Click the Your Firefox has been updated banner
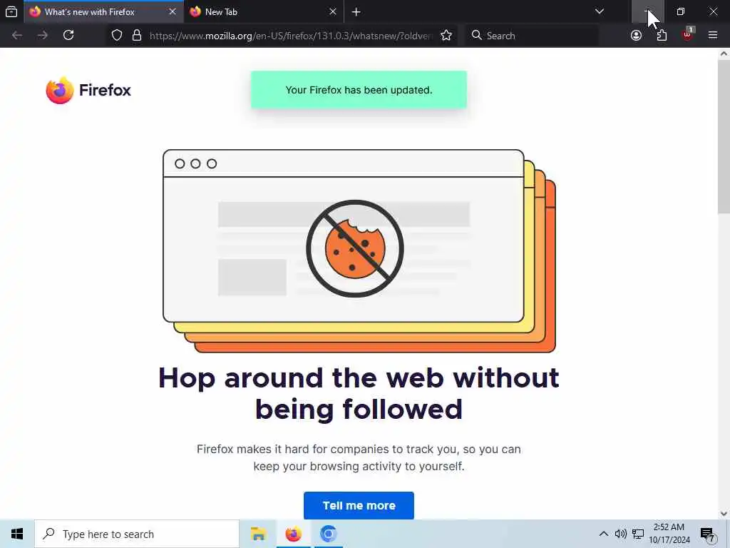This screenshot has width=730, height=548. coord(359,90)
